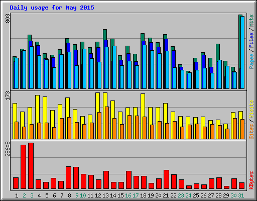Click the "Hits" legend label

tap(251, 21)
